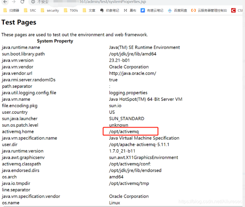Screen dimensions: 245x207
Task: Open the SRC bookmark folder
Action: [x=30, y=11]
